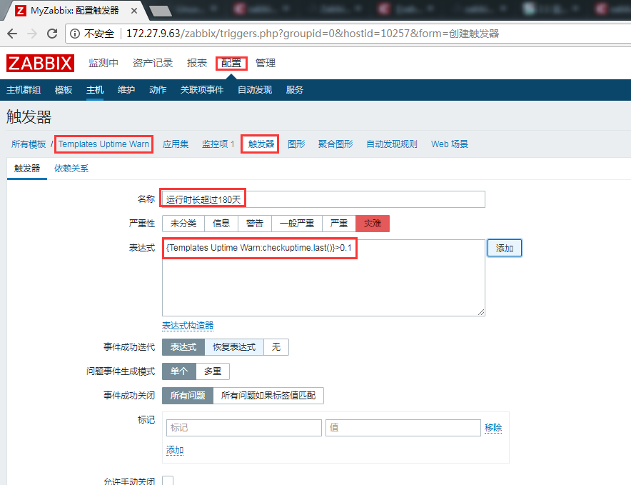This screenshot has width=631, height=485.
Task: Set 问题事件生成模式 to 多重
Action: 213,371
